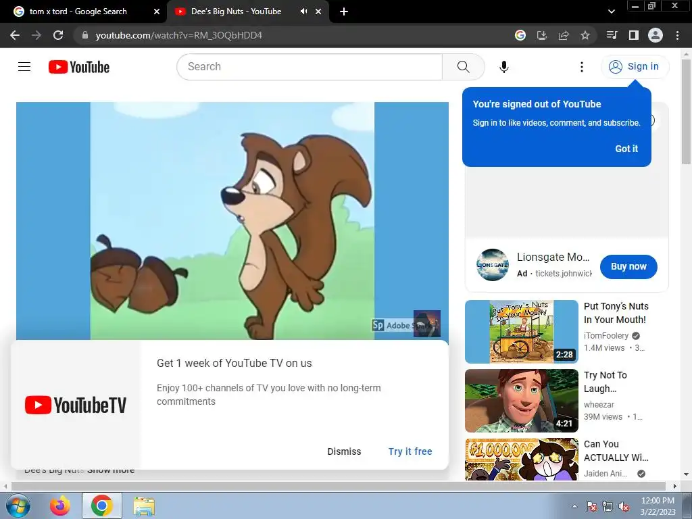Click the Try Not To Laugh... title

pyautogui.click(x=605, y=382)
